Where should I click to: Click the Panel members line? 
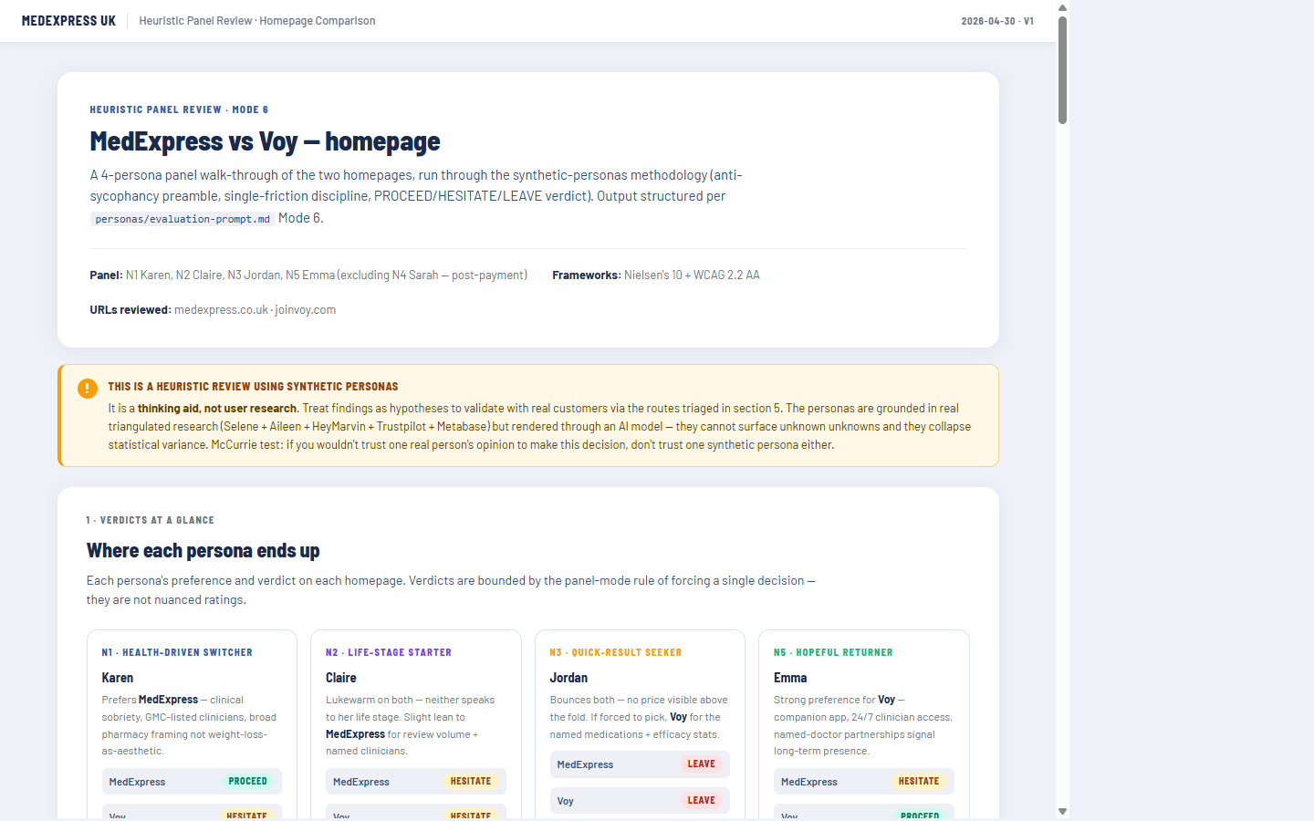[308, 275]
